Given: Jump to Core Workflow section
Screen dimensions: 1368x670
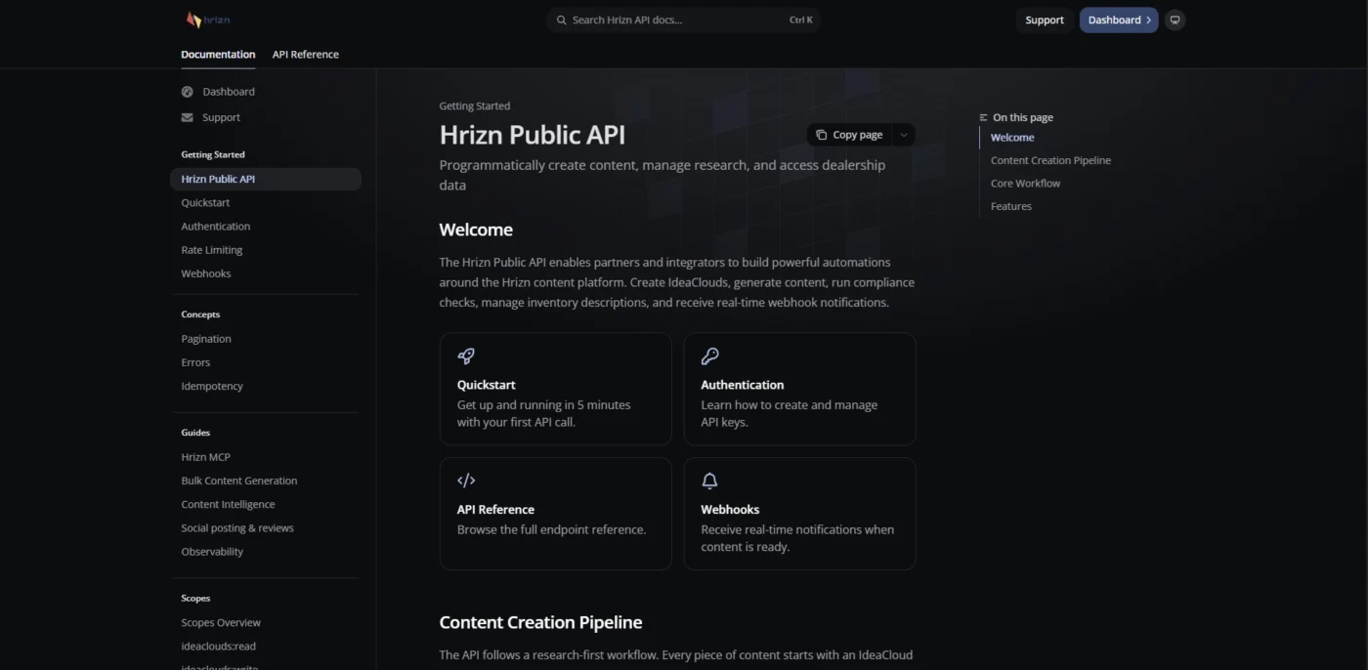Looking at the screenshot, I should point(1025,183).
